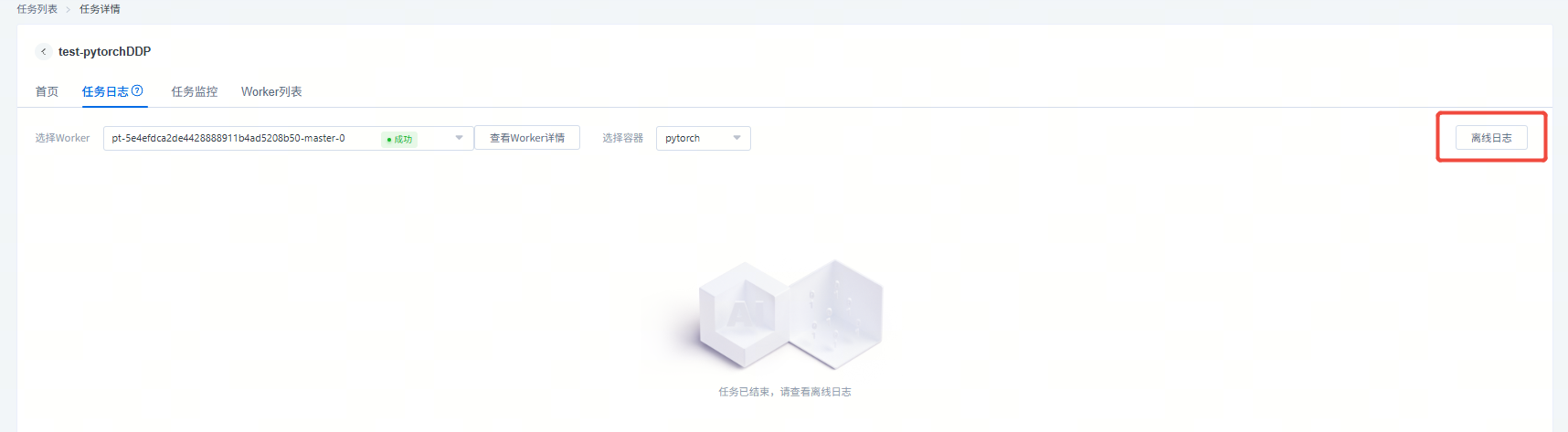Expand the pytorch container dropdown arrow
The image size is (1568, 432).
(736, 138)
